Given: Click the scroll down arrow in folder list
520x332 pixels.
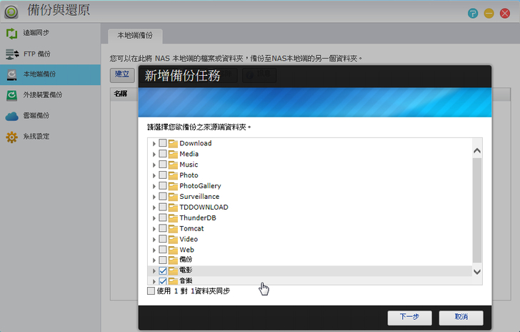Looking at the screenshot, I should [x=477, y=272].
